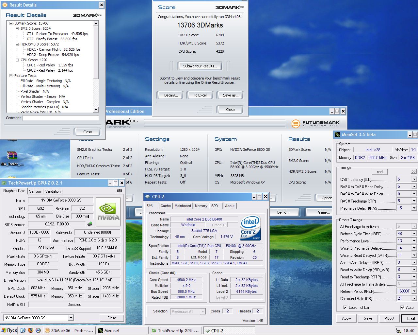Select the Pixel Shader N/A row
Screen dimensions: 418x335
tap(35, 91)
